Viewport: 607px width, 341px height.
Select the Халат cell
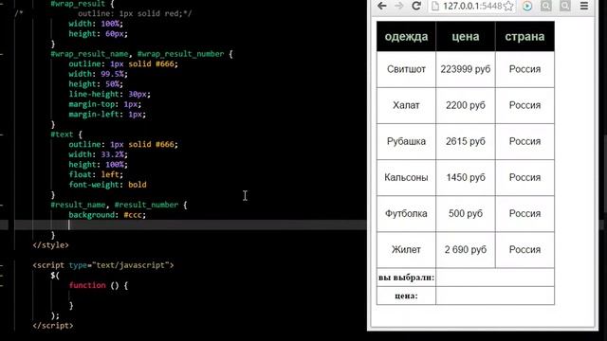(x=406, y=105)
